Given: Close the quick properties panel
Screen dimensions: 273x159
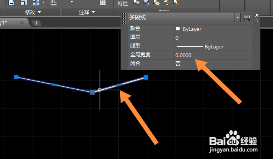Looking at the screenshot, I should pyautogui.click(x=257, y=15).
